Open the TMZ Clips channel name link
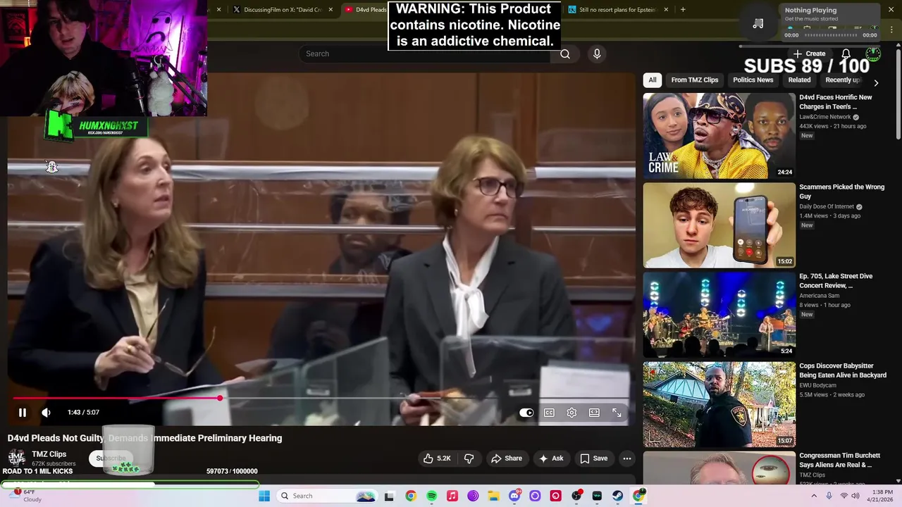The image size is (902, 507). pyautogui.click(x=49, y=454)
